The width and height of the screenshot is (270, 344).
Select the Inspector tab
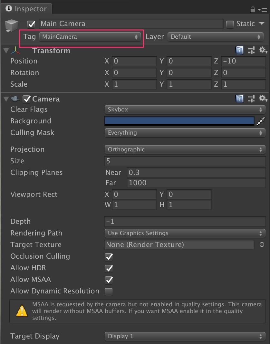[26, 9]
